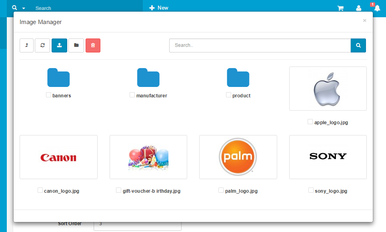386x232 pixels.
Task: Click the canon_logo.jpg file name
Action: (x=62, y=191)
